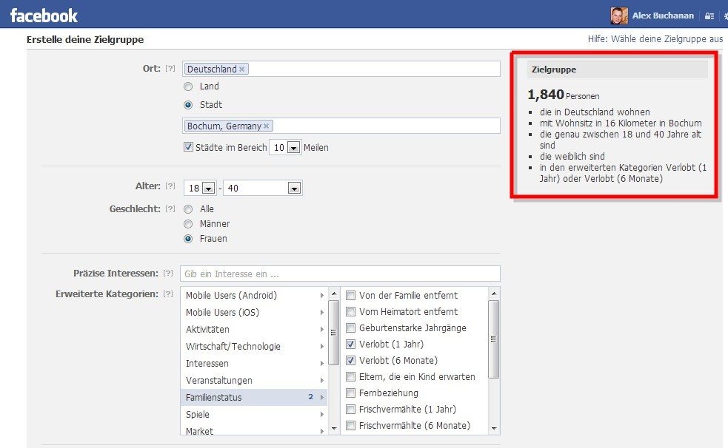Viewport: 728px width, 448px height.
Task: Expand the Aktivitäten category
Action: coord(254,330)
